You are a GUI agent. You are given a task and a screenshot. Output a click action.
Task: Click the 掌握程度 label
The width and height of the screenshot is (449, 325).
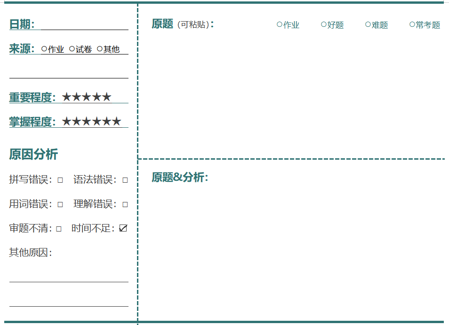tap(32, 122)
